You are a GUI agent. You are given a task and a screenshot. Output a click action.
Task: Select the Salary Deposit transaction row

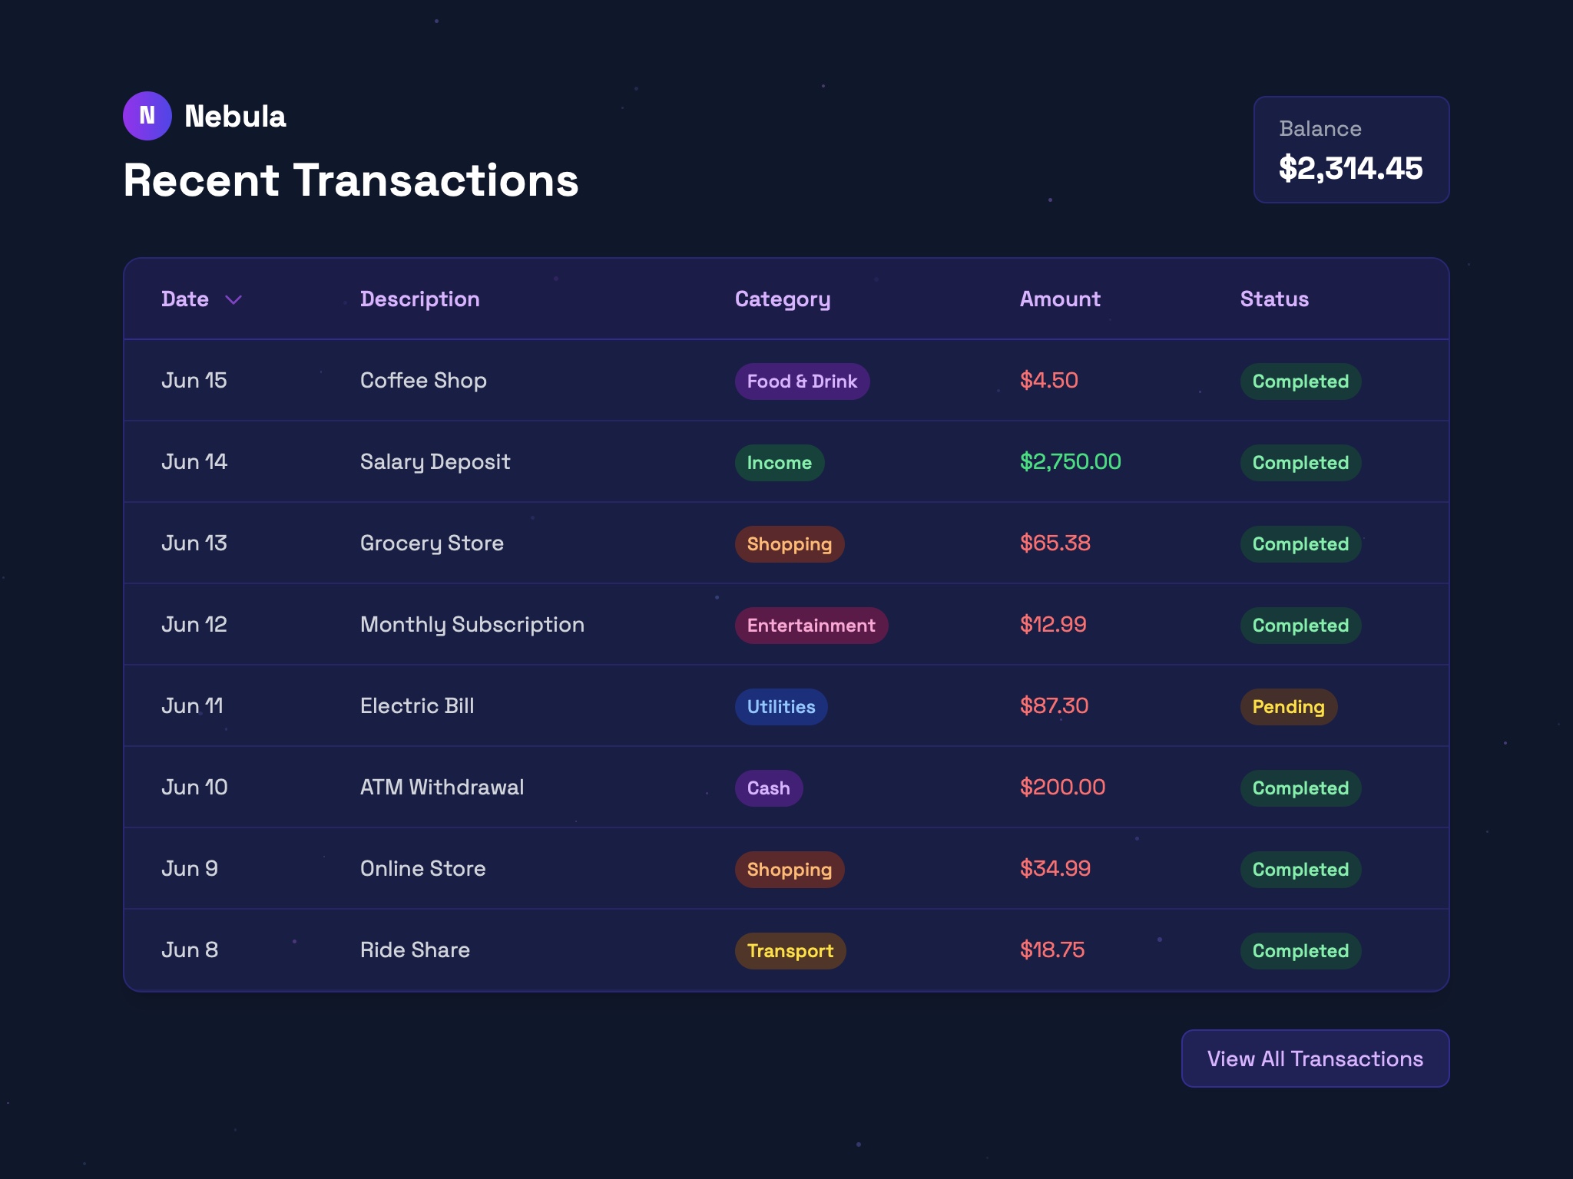pyautogui.click(x=538, y=461)
